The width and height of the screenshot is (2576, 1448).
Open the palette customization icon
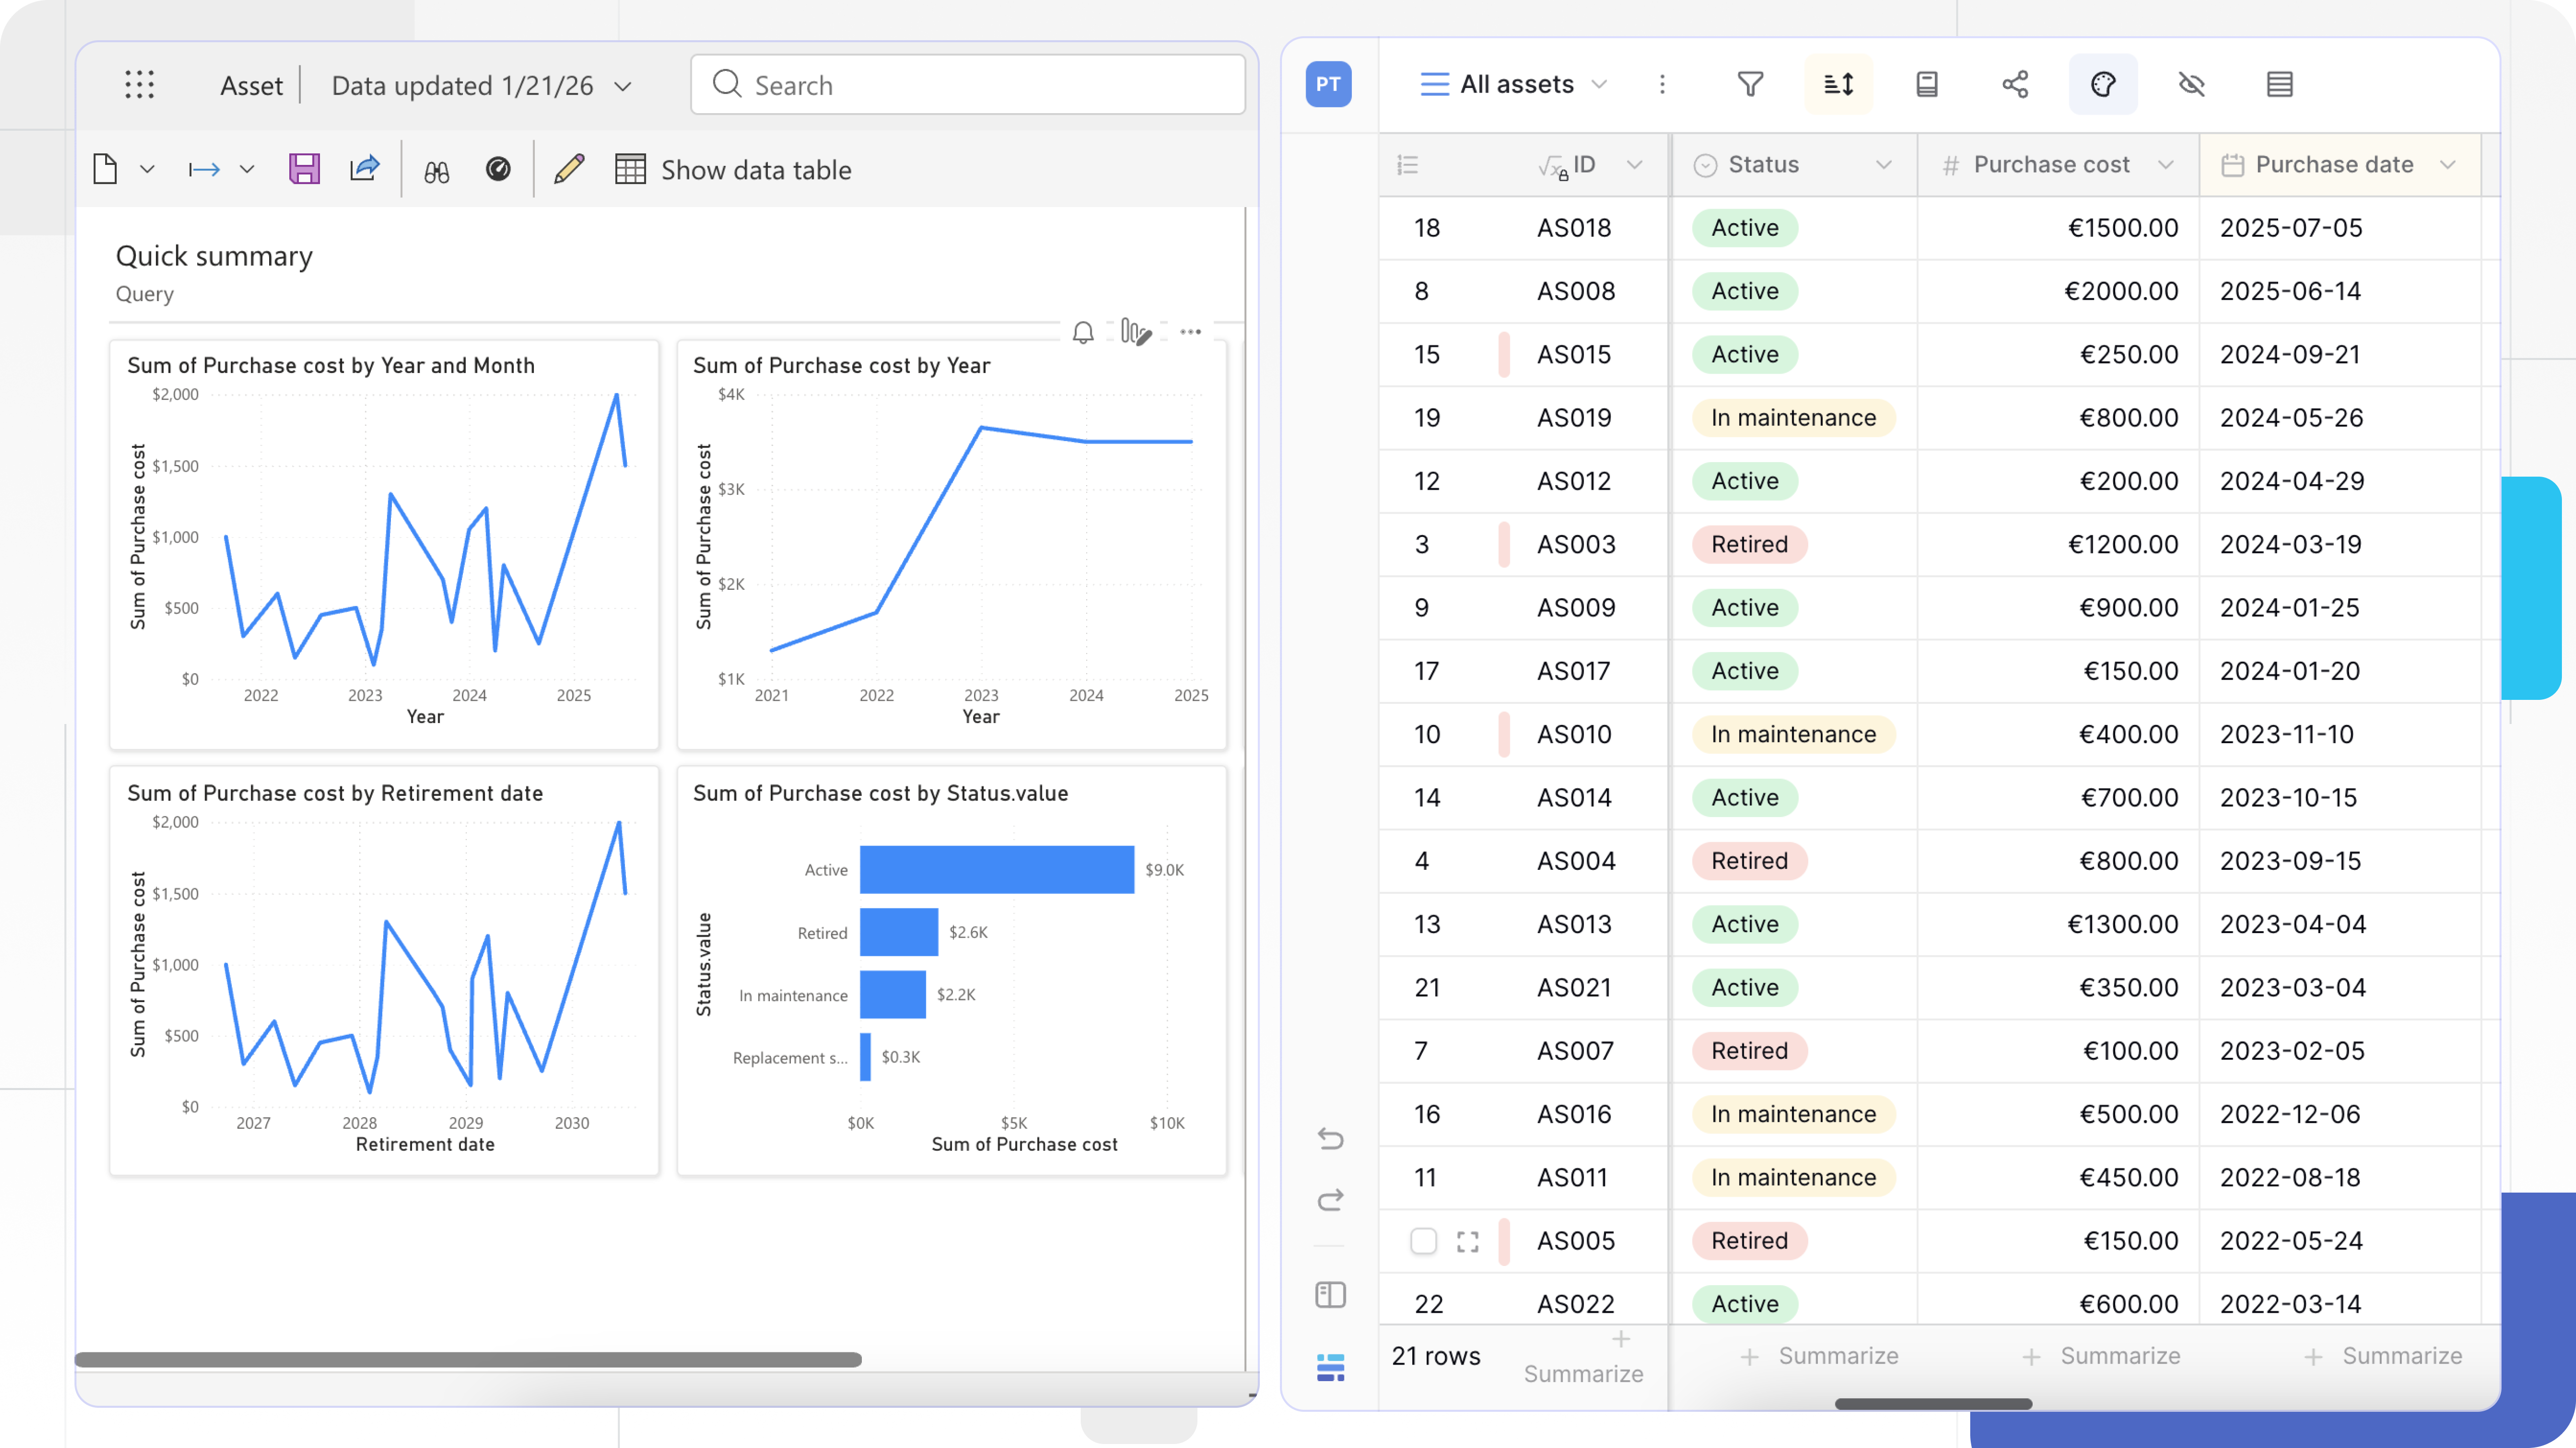(2103, 84)
